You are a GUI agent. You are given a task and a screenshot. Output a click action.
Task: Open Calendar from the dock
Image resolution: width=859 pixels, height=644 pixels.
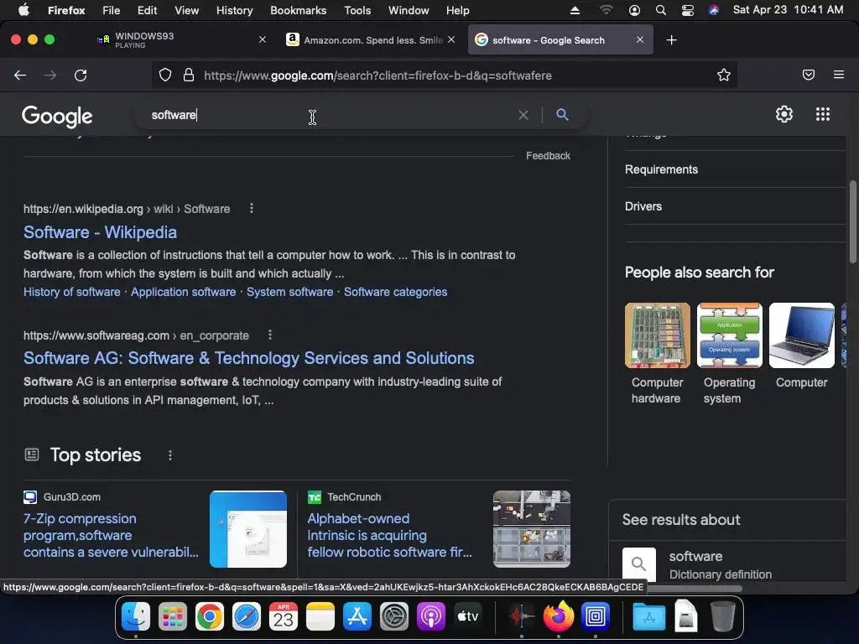[x=284, y=616]
